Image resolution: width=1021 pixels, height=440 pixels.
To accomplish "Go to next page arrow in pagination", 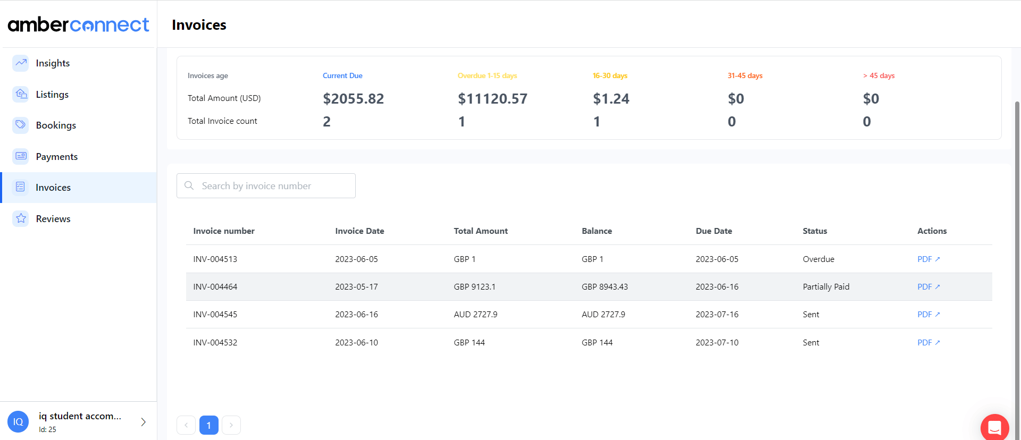I will point(231,425).
